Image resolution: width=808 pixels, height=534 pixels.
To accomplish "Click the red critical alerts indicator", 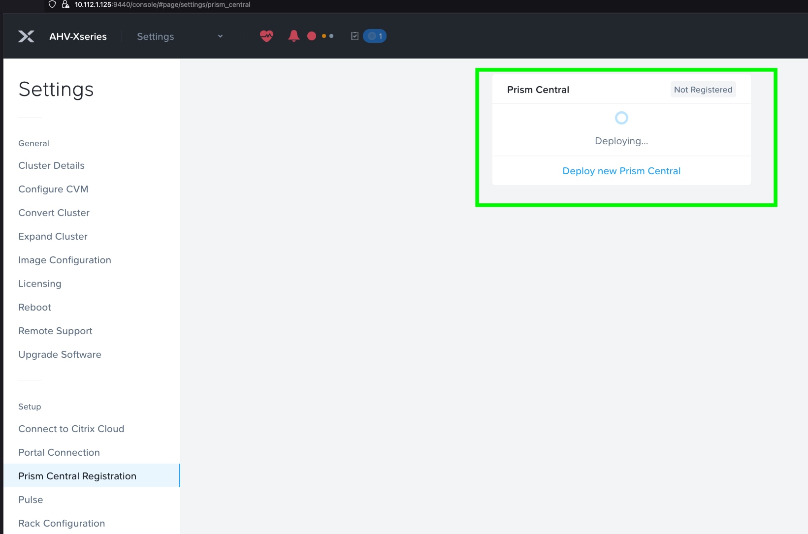I will (x=311, y=35).
